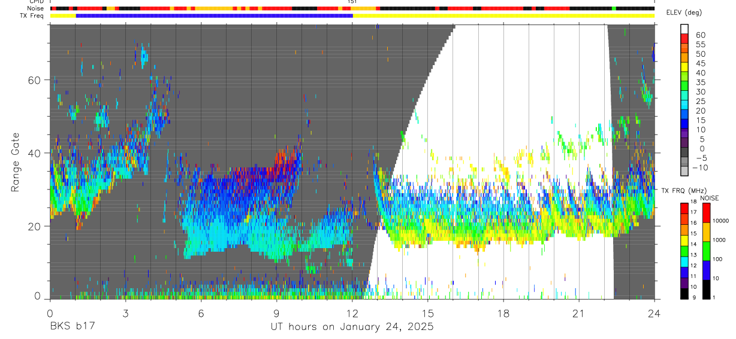Screen dimensions: 736x339
Task: Click x-axis tick label 9
Action: [276, 313]
